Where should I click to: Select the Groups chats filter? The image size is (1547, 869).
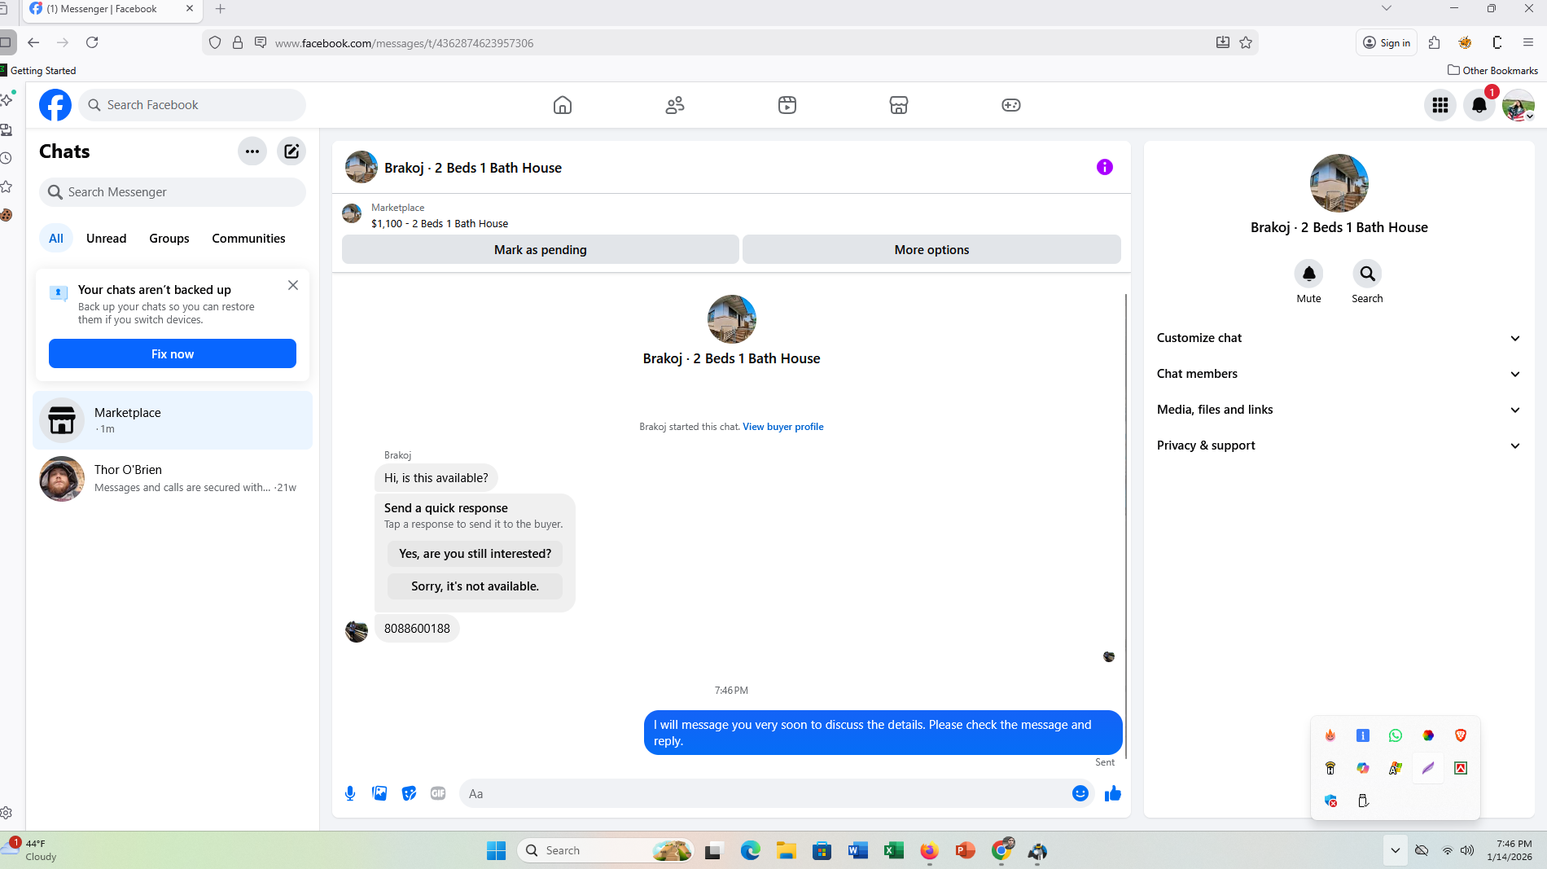[169, 239]
